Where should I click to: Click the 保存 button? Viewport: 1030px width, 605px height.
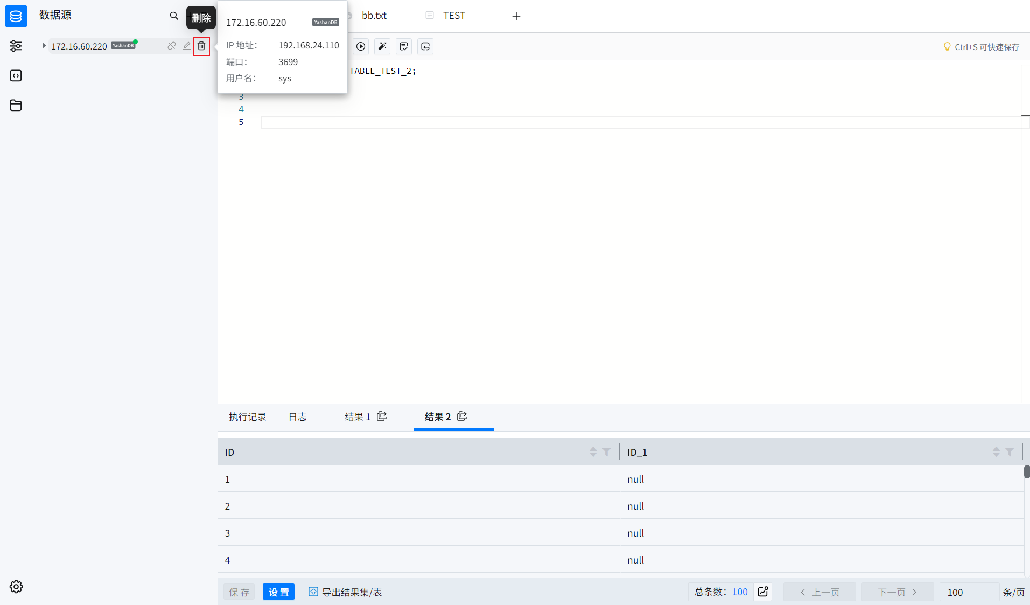(x=239, y=592)
